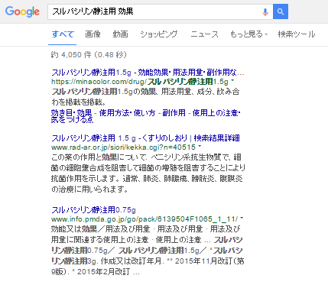Click the green URL www.rad-ar.or.jp/siori/kekka.cgi?n=40515
Image resolution: width=328 pixels, height=285 pixels.
(123, 147)
